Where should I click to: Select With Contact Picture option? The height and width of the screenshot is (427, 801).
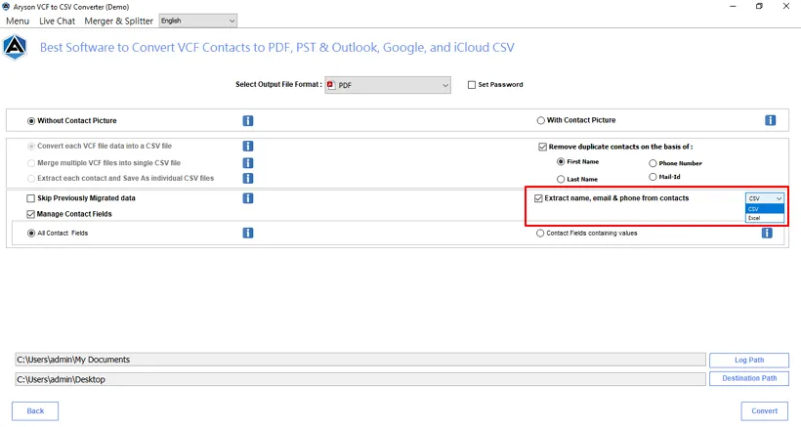540,120
